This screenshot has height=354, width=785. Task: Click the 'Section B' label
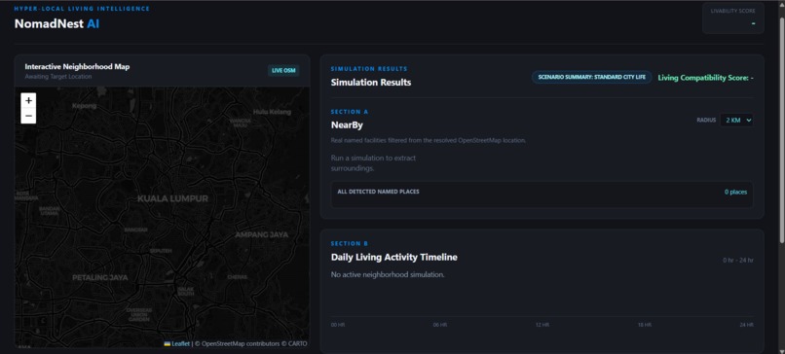[x=350, y=243]
